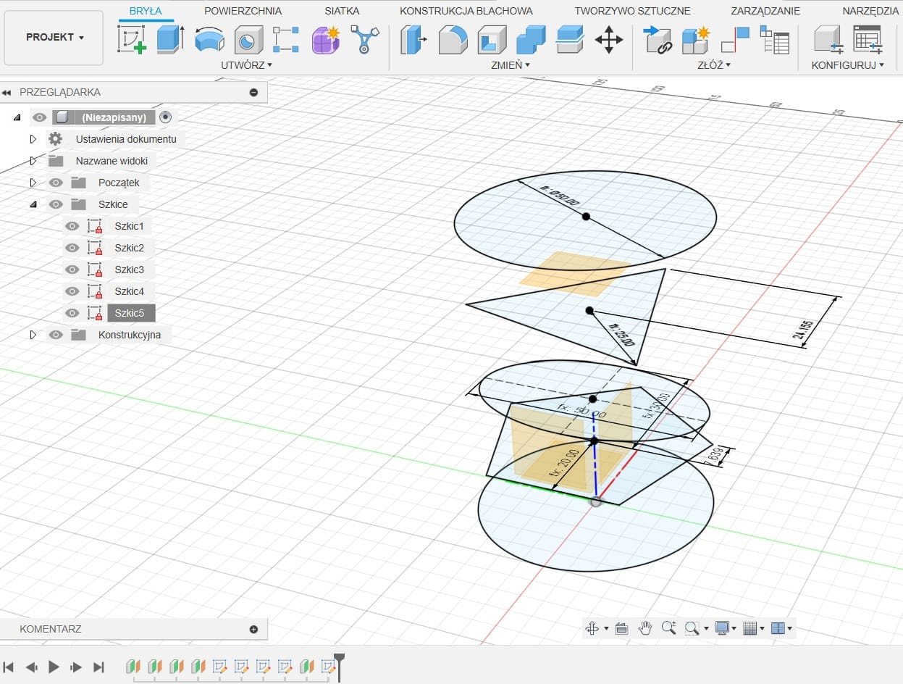Toggle visibility of Szkic3 sketch

tap(72, 270)
